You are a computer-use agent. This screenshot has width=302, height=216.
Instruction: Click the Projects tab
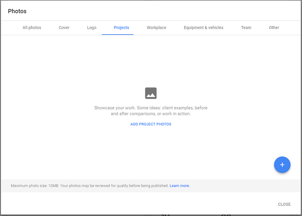pos(122,27)
